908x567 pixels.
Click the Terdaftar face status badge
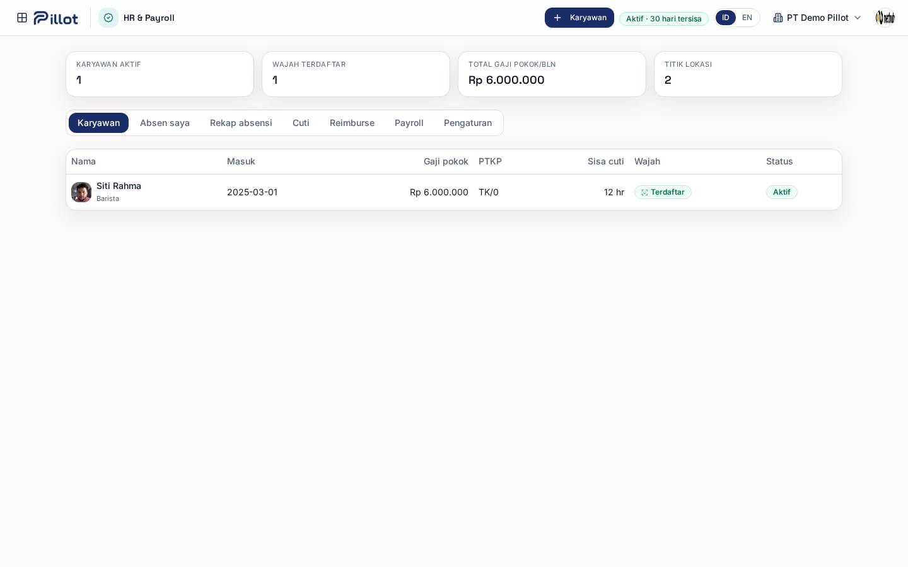coord(663,192)
